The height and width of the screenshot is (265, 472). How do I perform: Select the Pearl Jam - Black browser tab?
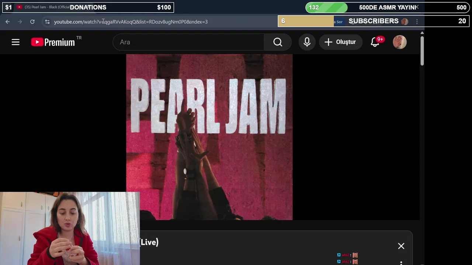point(42,7)
